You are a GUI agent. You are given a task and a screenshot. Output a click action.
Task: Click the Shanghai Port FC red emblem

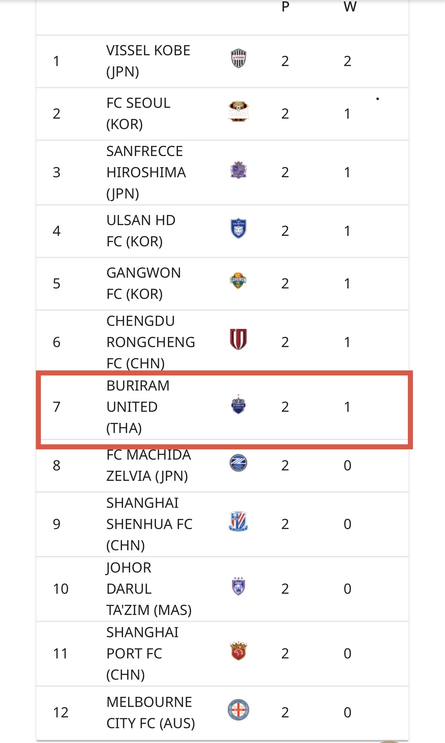coord(238,651)
